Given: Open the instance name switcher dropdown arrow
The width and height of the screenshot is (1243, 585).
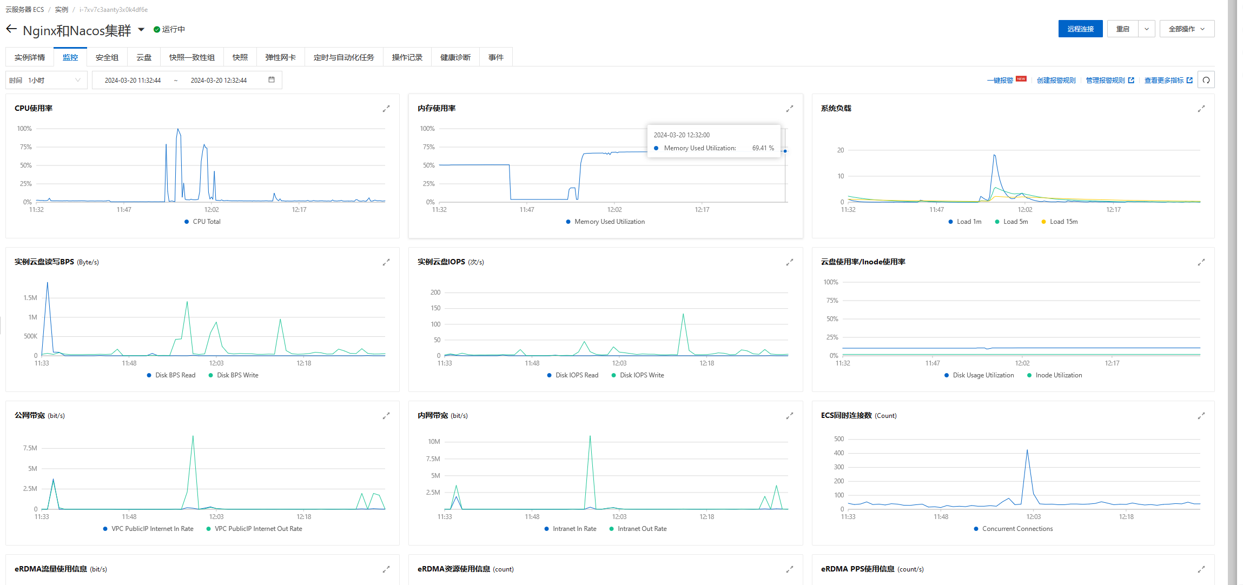Looking at the screenshot, I should click(x=141, y=29).
